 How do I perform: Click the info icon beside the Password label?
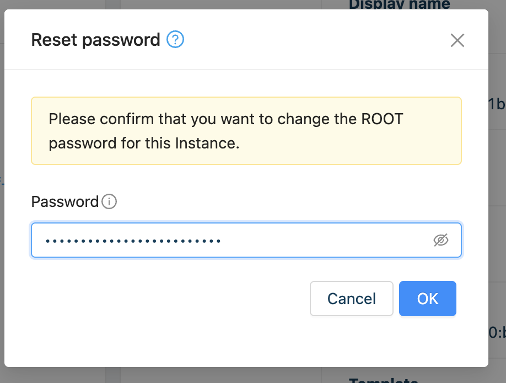(109, 201)
